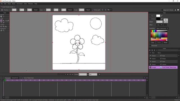Screen dimensions: 180x101
Task: Open the Effect dropdown in Style panel
Action: pyautogui.click(x=159, y=25)
